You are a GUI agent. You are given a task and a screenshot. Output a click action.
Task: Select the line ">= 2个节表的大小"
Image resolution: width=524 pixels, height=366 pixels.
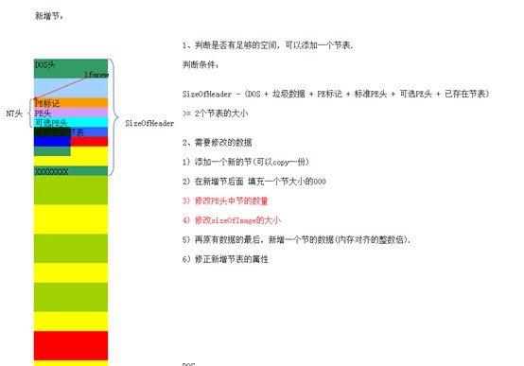216,113
